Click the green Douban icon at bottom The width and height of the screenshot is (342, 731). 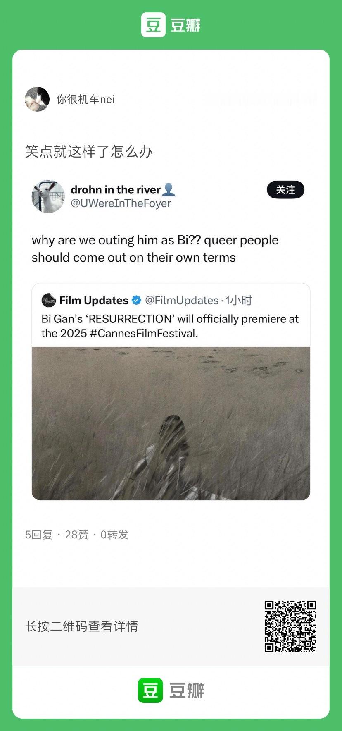(x=150, y=690)
